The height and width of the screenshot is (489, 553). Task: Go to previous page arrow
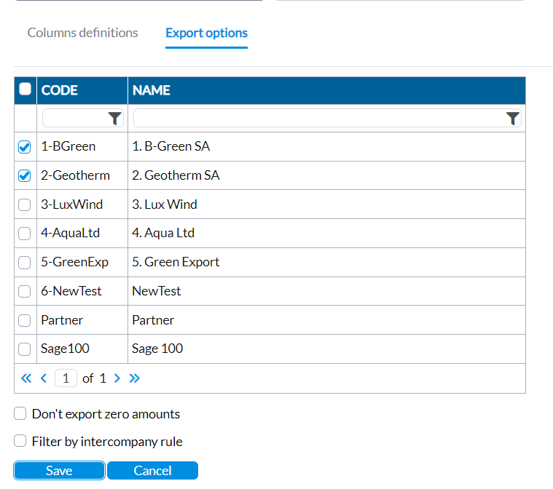click(x=44, y=378)
